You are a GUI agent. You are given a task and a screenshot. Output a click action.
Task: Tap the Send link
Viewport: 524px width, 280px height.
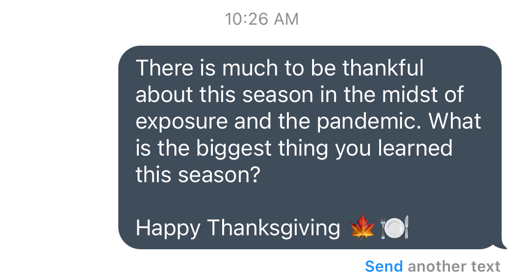(384, 266)
